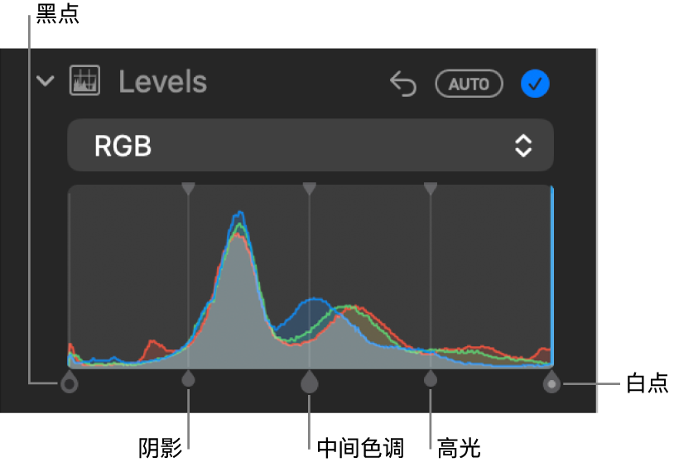The width and height of the screenshot is (674, 467).
Task: Select the midtones bottom handle
Action: coord(310,382)
